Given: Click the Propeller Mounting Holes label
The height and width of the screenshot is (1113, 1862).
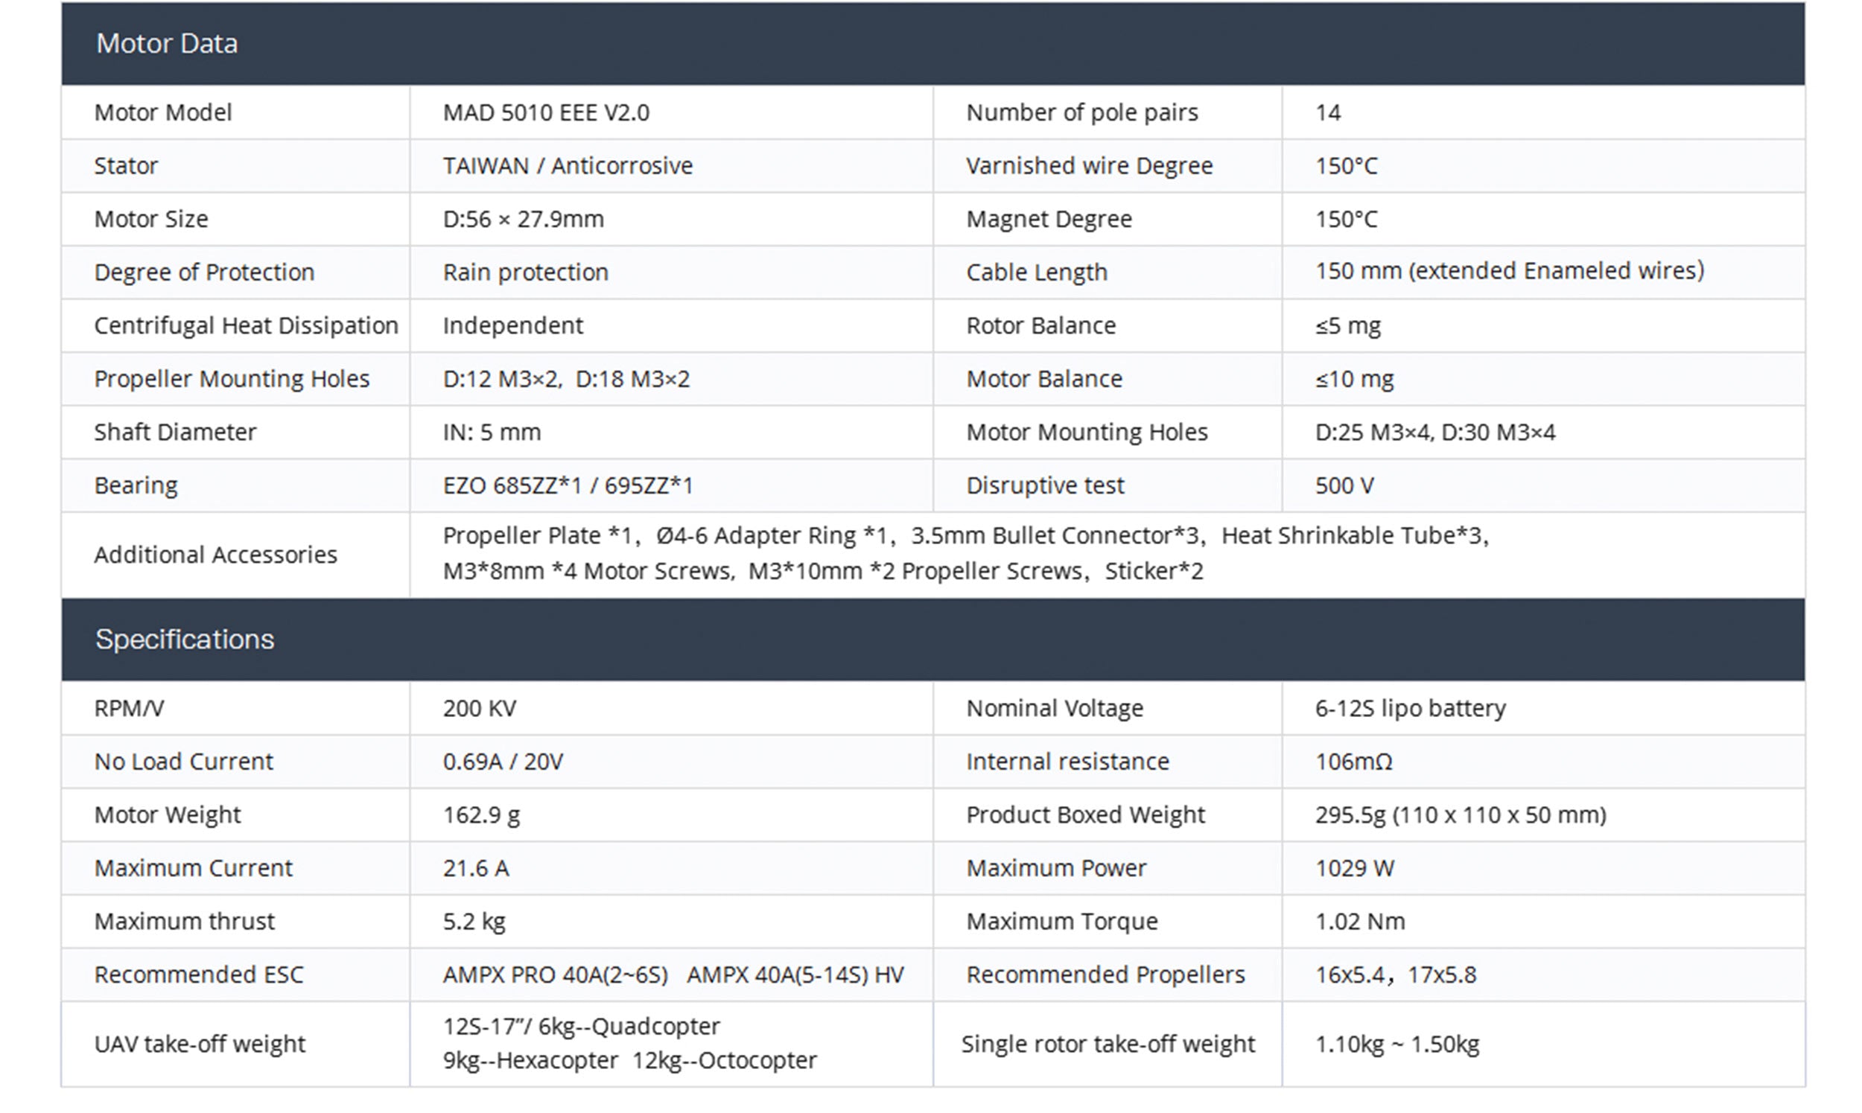Looking at the screenshot, I should click(232, 379).
